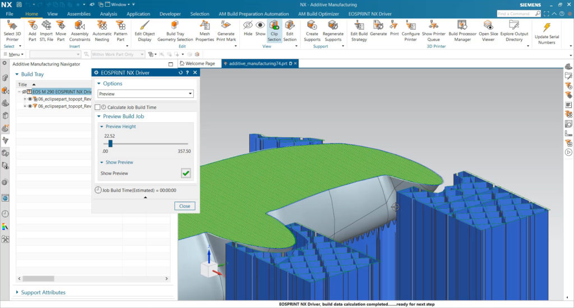
Task: Switch to the Assemblies ribbon tab
Action: pos(78,14)
